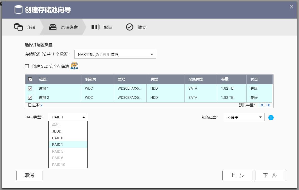Toggle the select-all disks header checkbox
This screenshot has width=299, height=190.
pyautogui.click(x=30, y=79)
